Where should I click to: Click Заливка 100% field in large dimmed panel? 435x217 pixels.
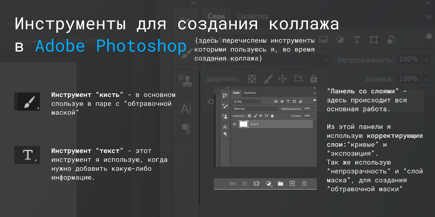coord(409,79)
